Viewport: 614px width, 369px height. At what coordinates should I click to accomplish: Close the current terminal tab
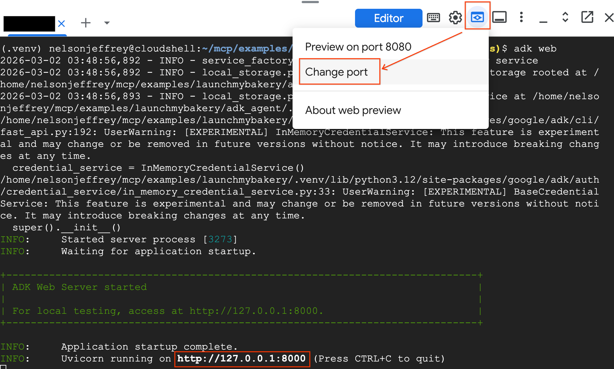[62, 24]
